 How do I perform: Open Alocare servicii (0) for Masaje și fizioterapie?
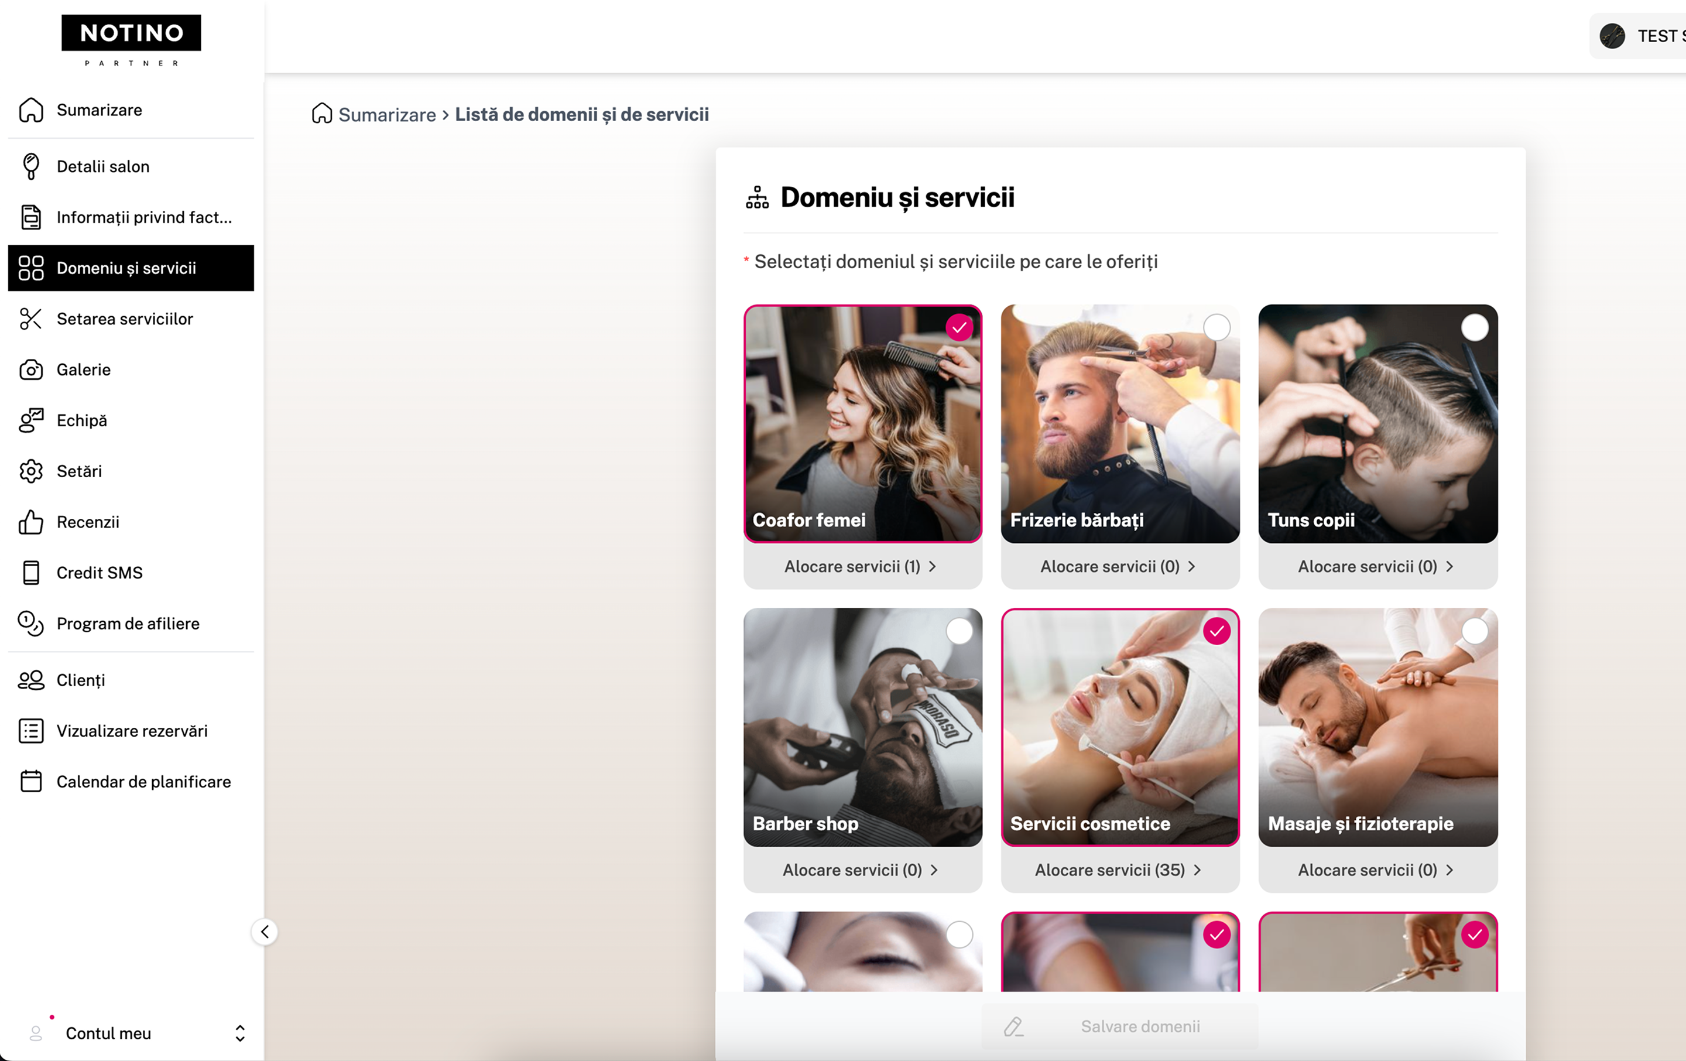(x=1377, y=870)
